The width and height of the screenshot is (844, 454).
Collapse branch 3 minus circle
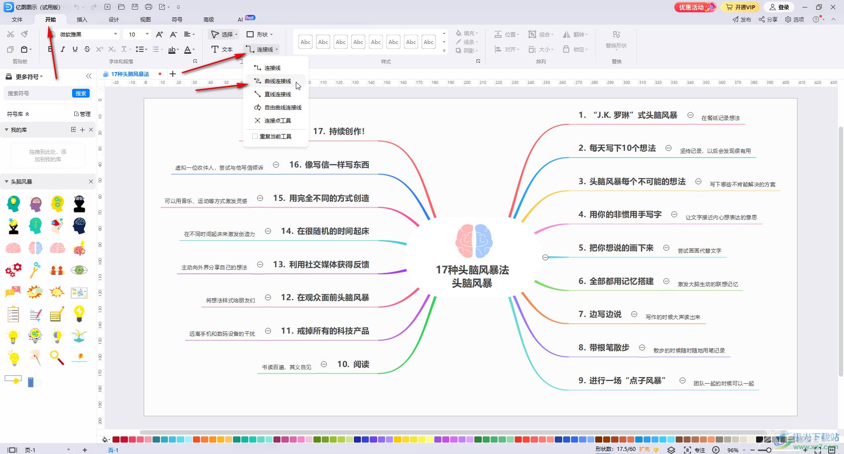click(698, 182)
